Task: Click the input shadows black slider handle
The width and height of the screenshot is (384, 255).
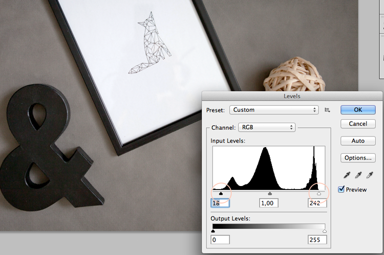Action: (221, 193)
